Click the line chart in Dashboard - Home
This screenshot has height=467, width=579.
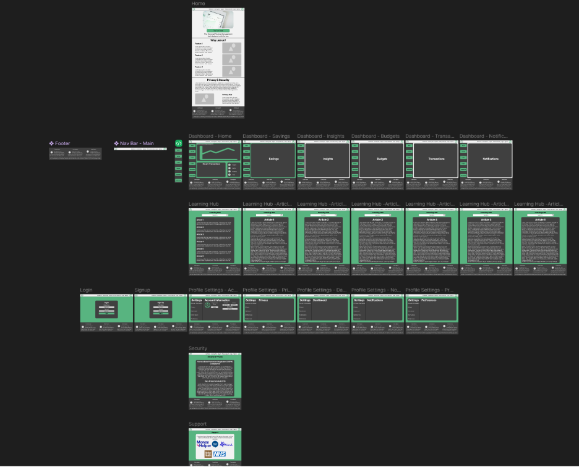point(219,151)
